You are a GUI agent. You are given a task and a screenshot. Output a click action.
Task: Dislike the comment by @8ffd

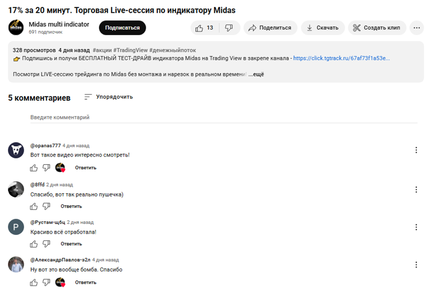tap(46, 206)
